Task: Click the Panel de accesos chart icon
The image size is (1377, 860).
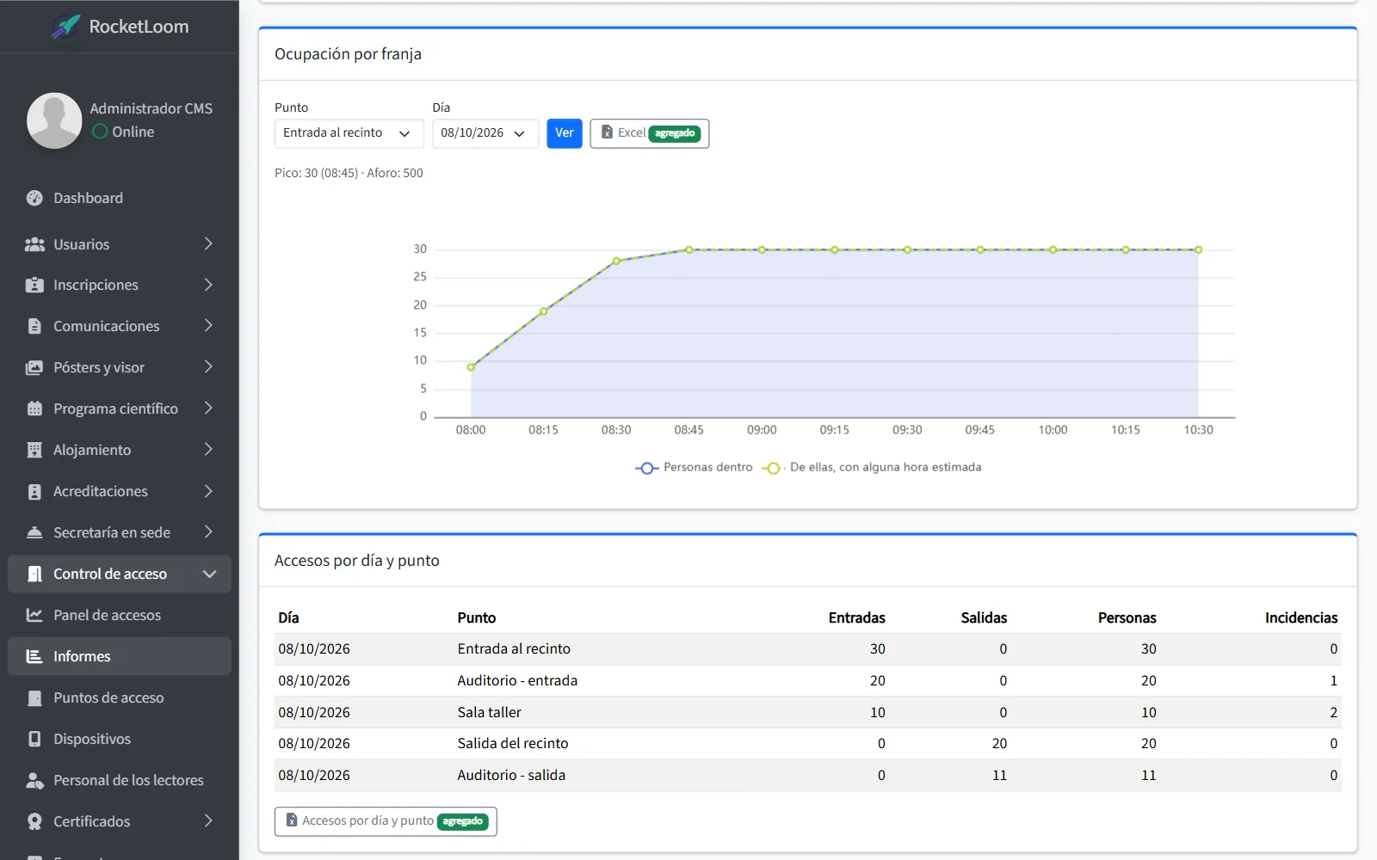Action: (x=34, y=615)
